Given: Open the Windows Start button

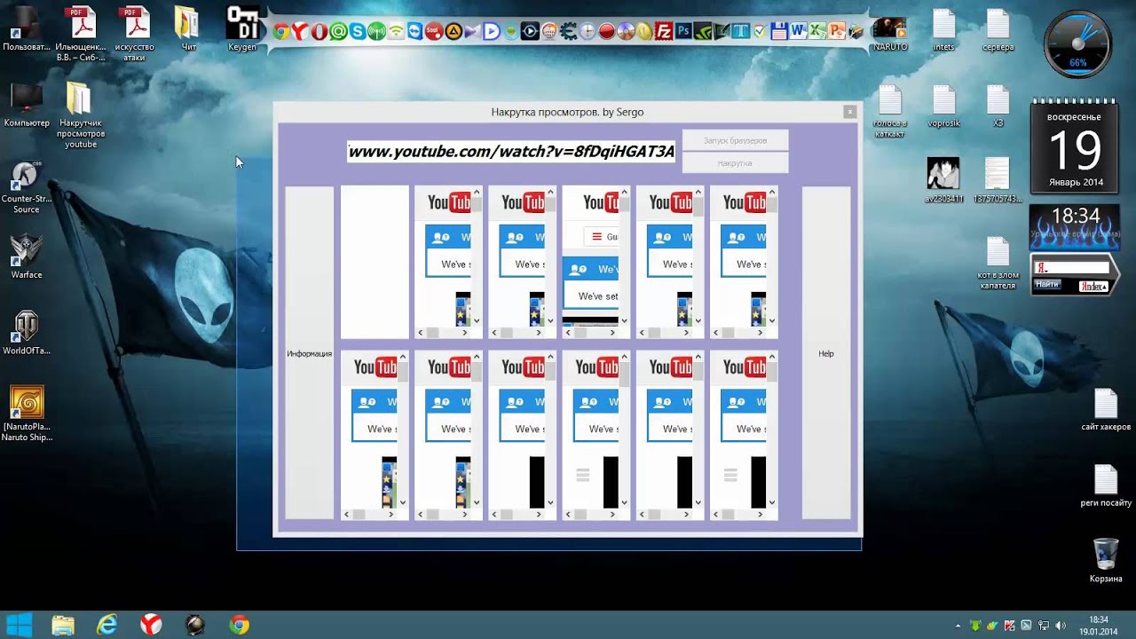Looking at the screenshot, I should pyautogui.click(x=20, y=625).
